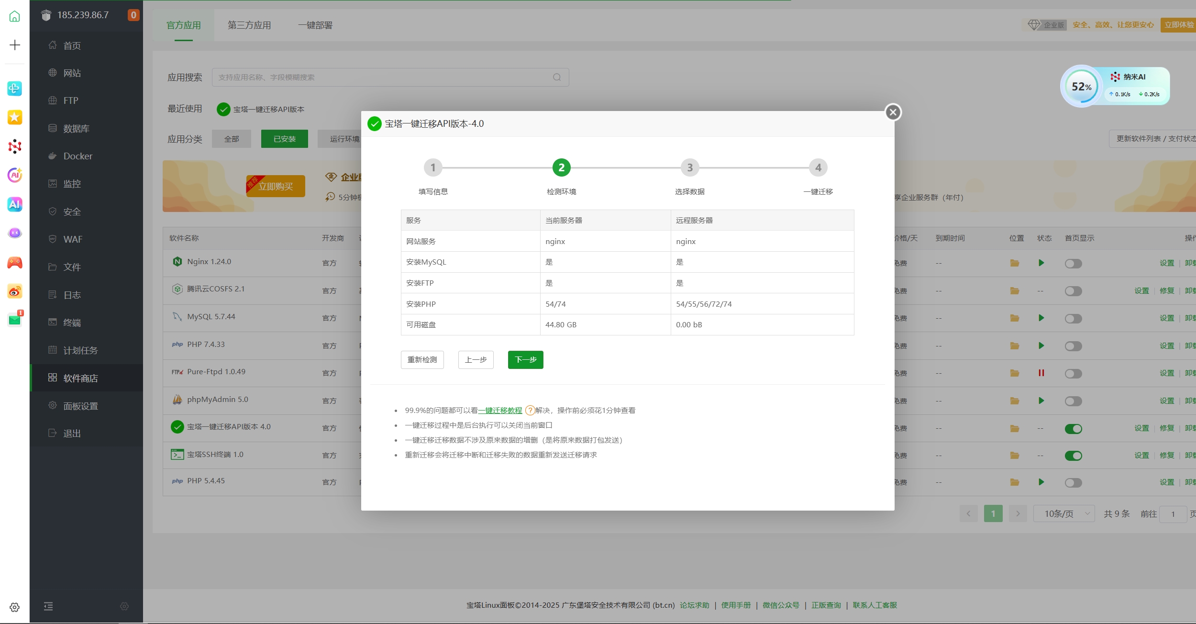Go to the previous page with the left chevron
Screen dimensions: 1196x624
969,513
